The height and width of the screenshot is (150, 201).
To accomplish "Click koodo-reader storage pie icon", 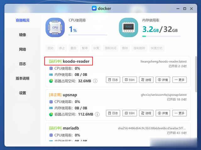I will (x=51, y=81).
